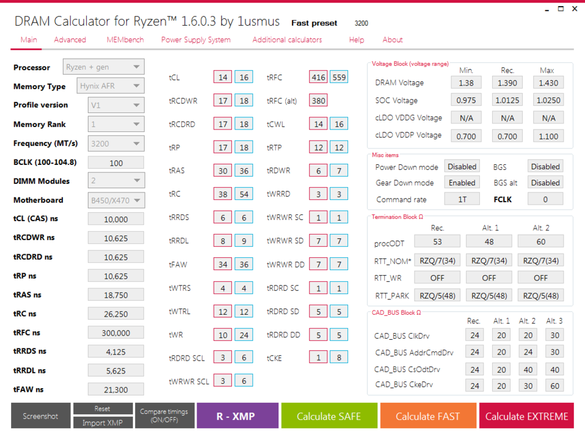The height and width of the screenshot is (440, 585).
Task: Expand the Motherboard dropdown
Action: pyautogui.click(x=116, y=200)
